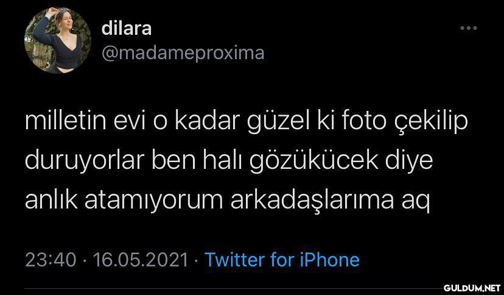504x295 pixels.
Task: Click the word "duruyorlar" in the tweet
Action: click(x=84, y=162)
